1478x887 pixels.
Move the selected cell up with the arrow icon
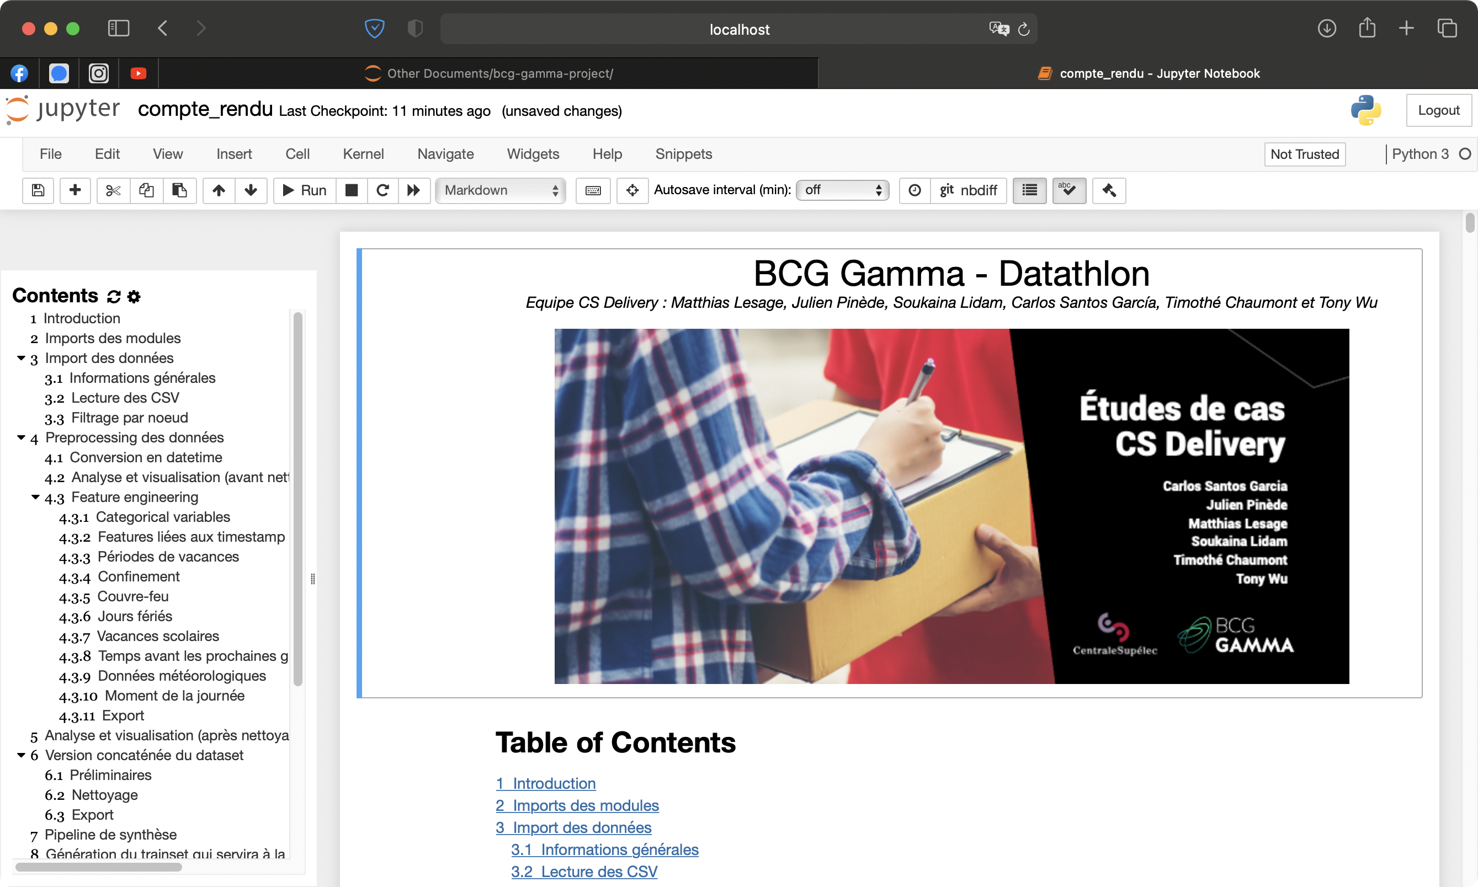[219, 190]
